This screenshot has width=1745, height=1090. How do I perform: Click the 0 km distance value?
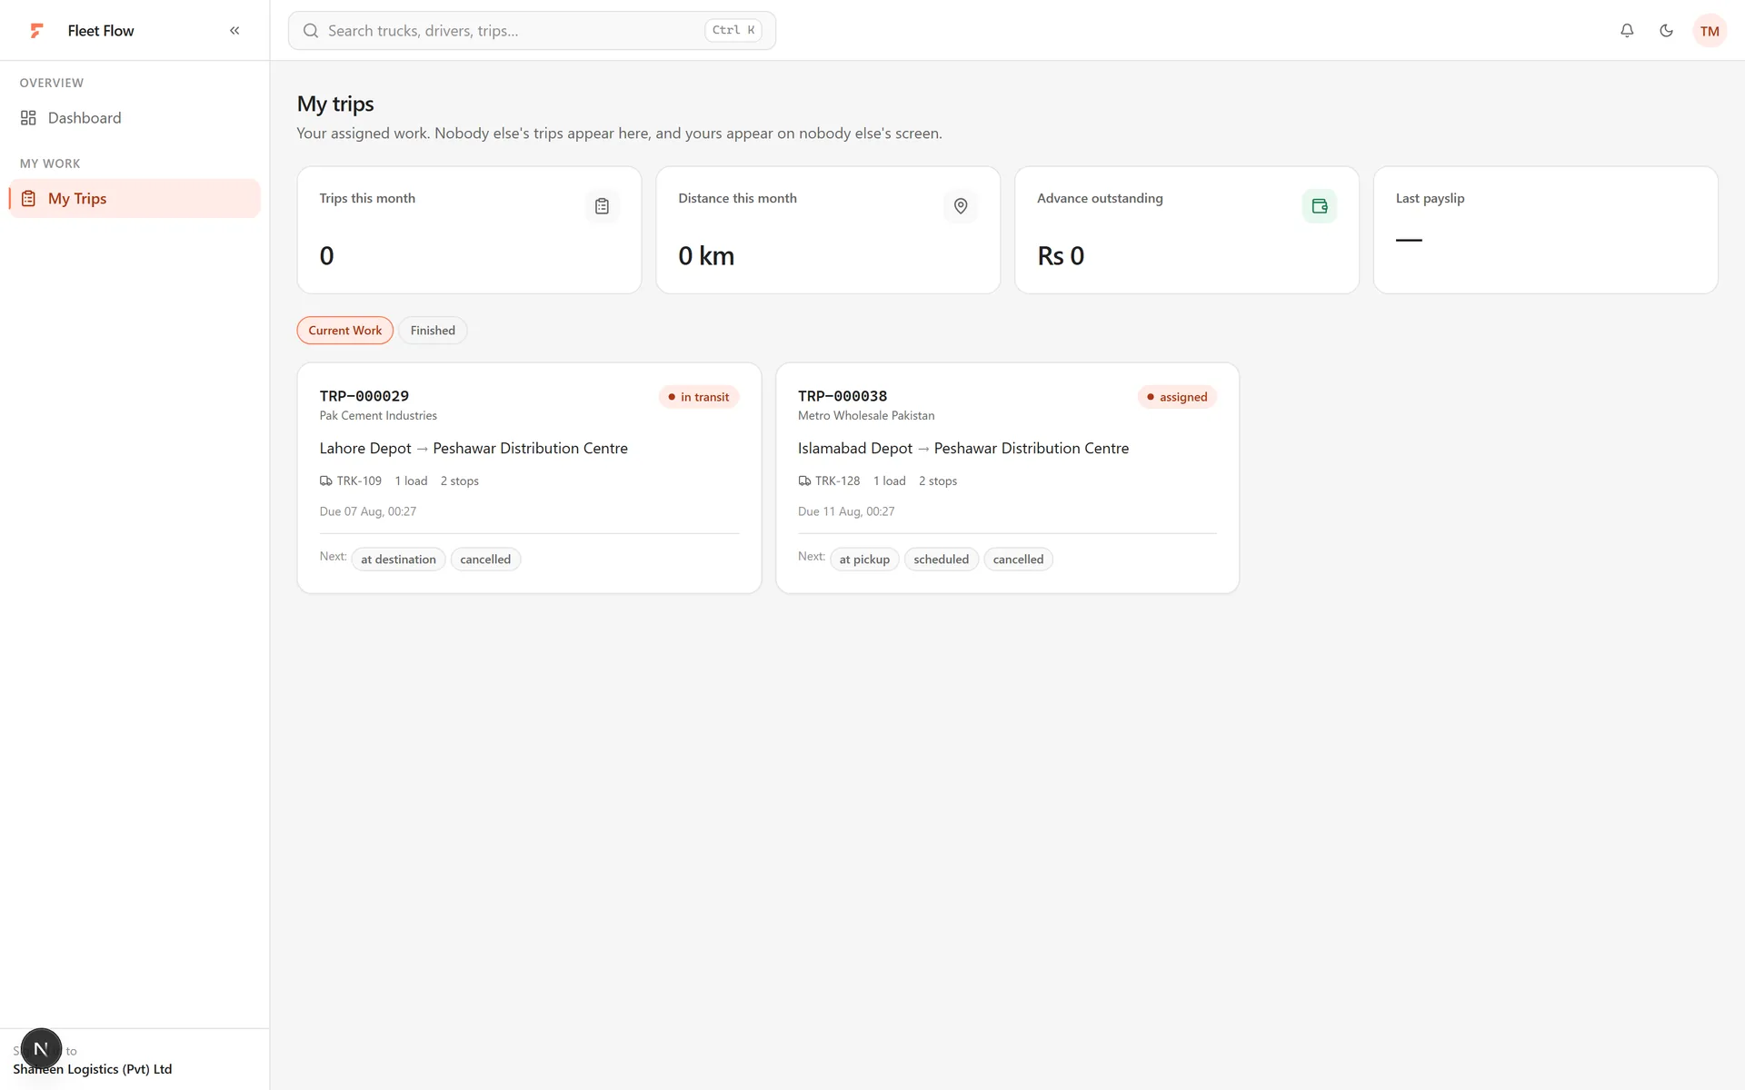click(706, 256)
